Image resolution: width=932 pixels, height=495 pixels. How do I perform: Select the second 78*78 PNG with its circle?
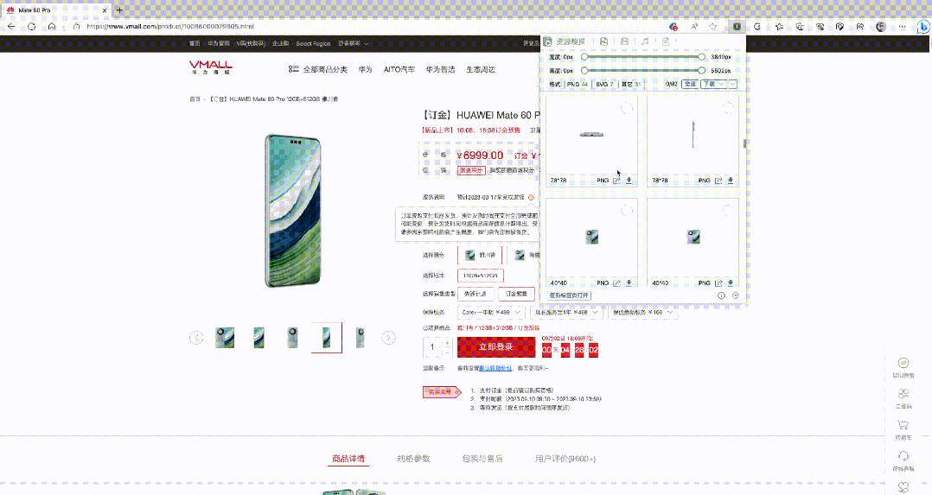[728, 108]
